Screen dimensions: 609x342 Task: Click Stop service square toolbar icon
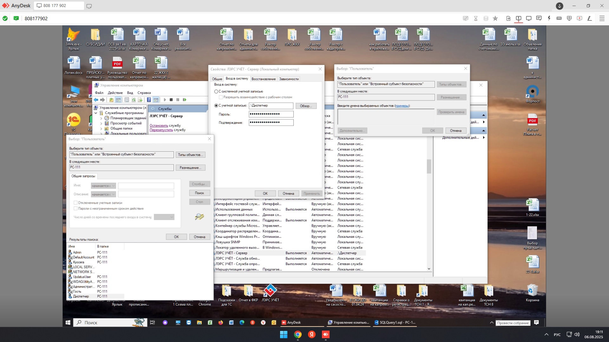coord(171,100)
